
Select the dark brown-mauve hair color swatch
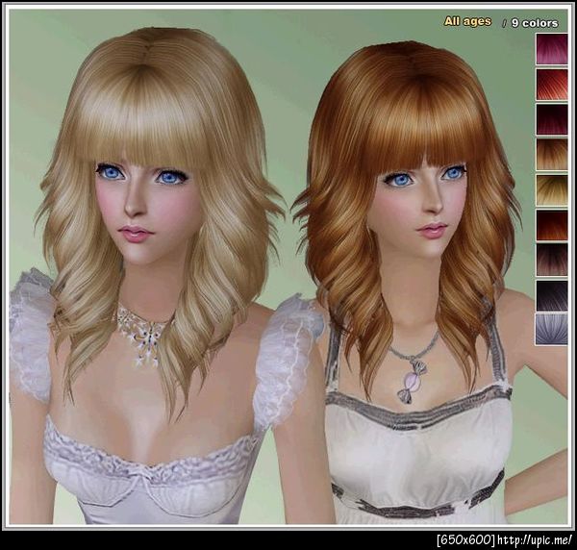(x=552, y=261)
